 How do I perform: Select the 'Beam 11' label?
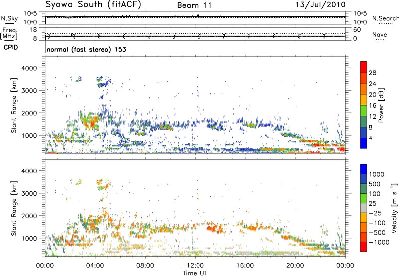tap(195, 5)
